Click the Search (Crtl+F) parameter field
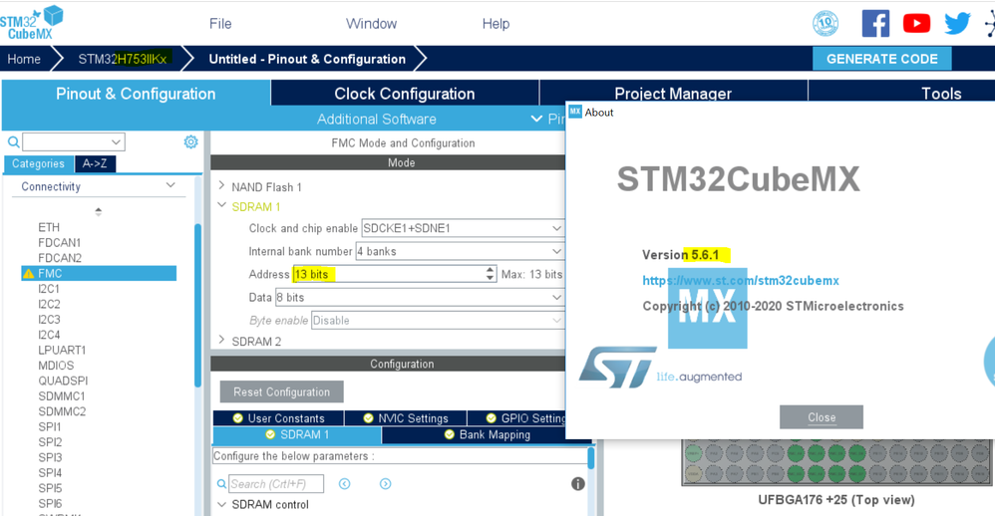Image resolution: width=995 pixels, height=516 pixels. 276,484
